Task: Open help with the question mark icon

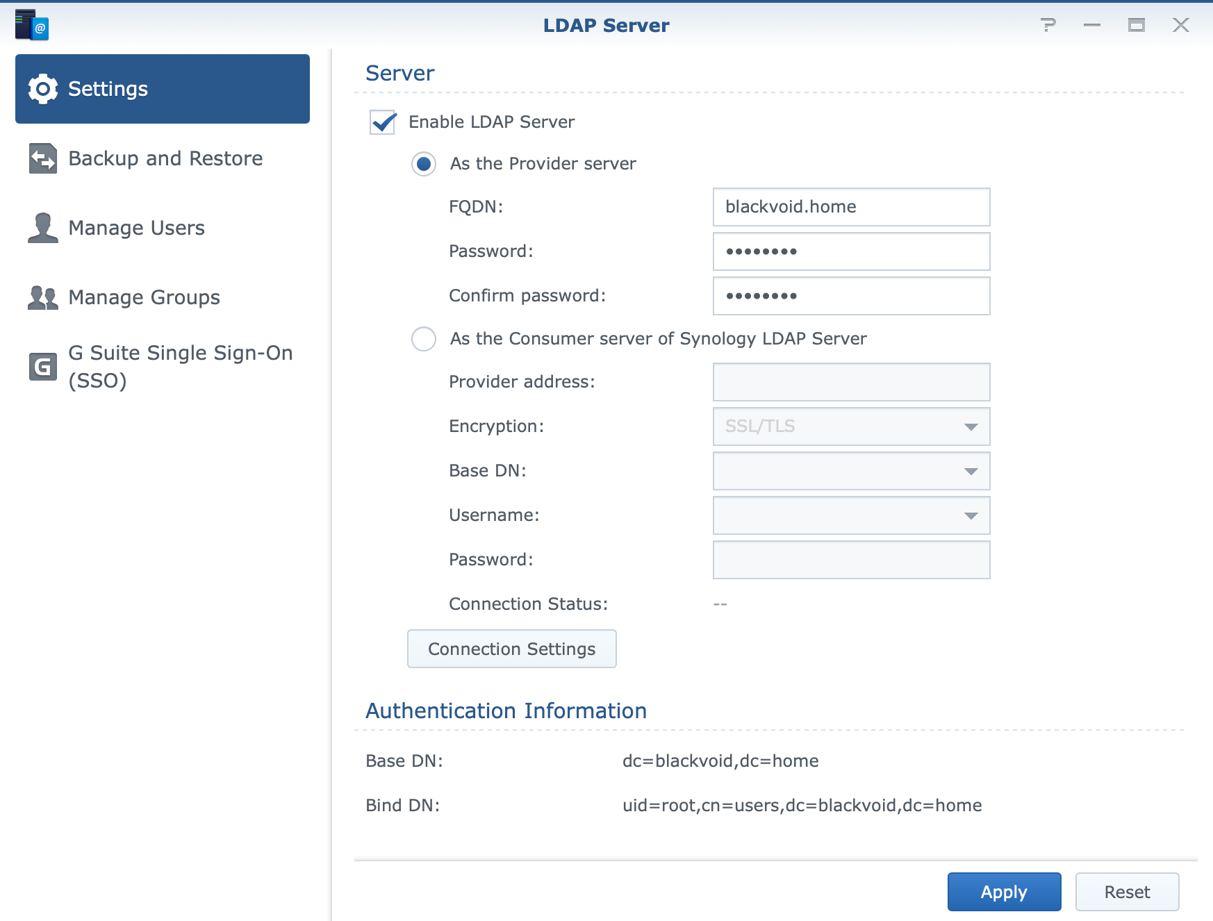Action: (1048, 26)
